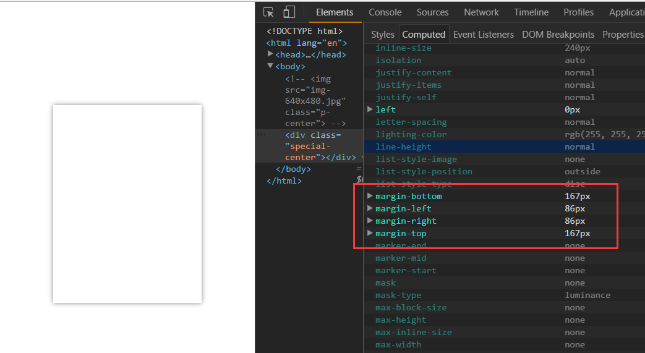Show the Styles sidebar pane

(x=382, y=35)
